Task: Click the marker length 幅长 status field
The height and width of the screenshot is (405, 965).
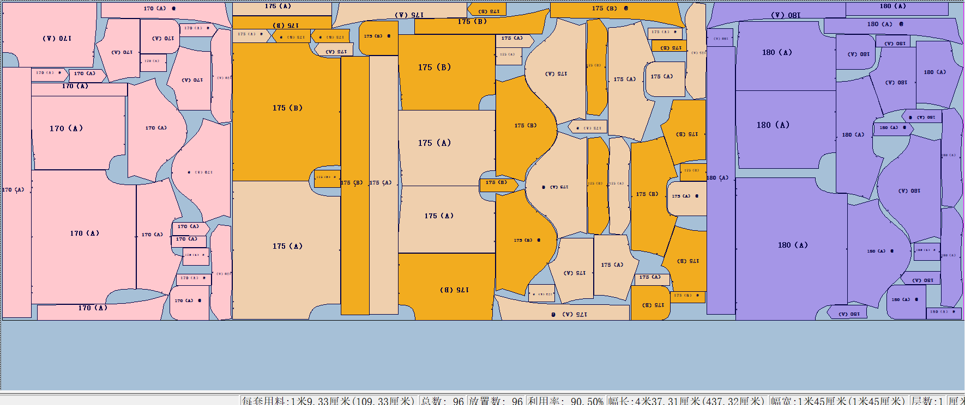Action: (x=686, y=401)
